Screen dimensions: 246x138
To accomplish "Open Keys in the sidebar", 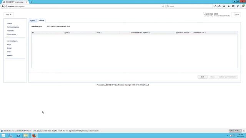I will coord(9,44).
